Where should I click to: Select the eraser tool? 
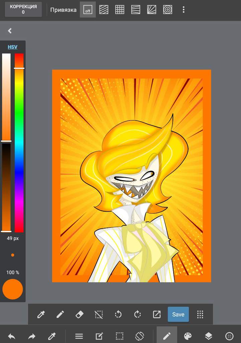(x=80, y=314)
